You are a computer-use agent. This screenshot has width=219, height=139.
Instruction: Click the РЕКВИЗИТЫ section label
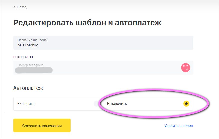click(x=23, y=57)
